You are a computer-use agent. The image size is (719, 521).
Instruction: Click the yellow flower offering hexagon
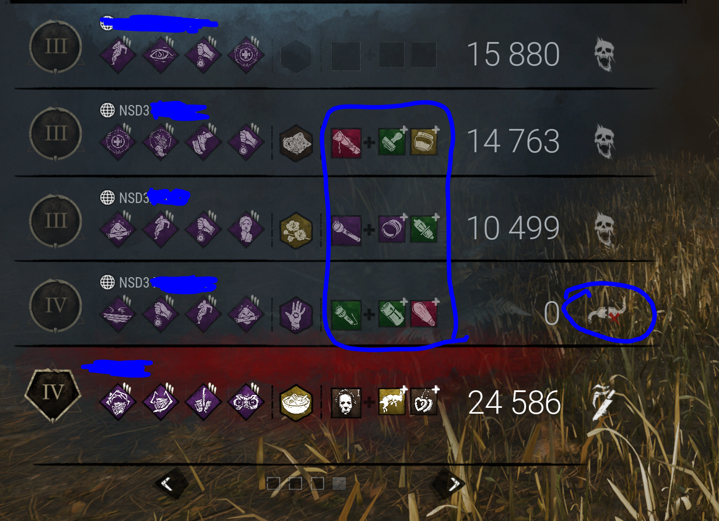[296, 229]
